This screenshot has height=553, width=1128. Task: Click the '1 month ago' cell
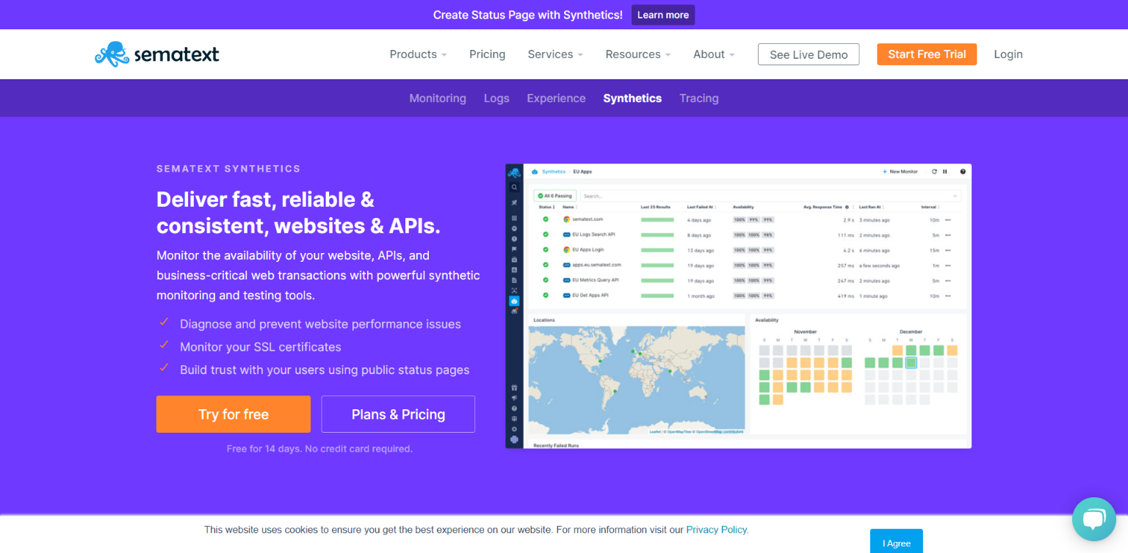point(701,296)
